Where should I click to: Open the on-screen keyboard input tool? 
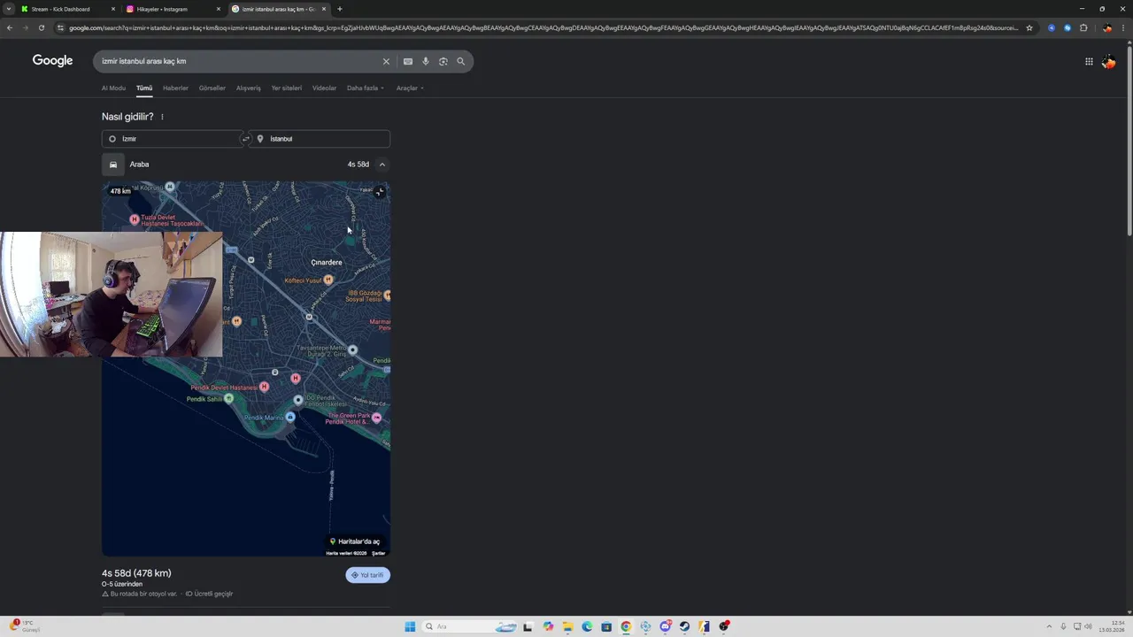408,61
